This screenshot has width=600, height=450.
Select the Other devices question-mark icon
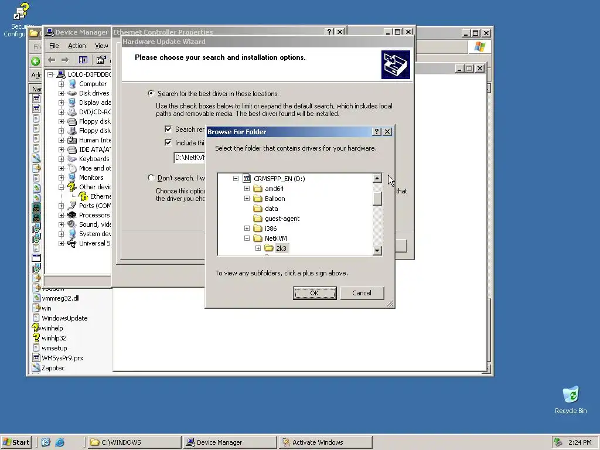pos(72,187)
